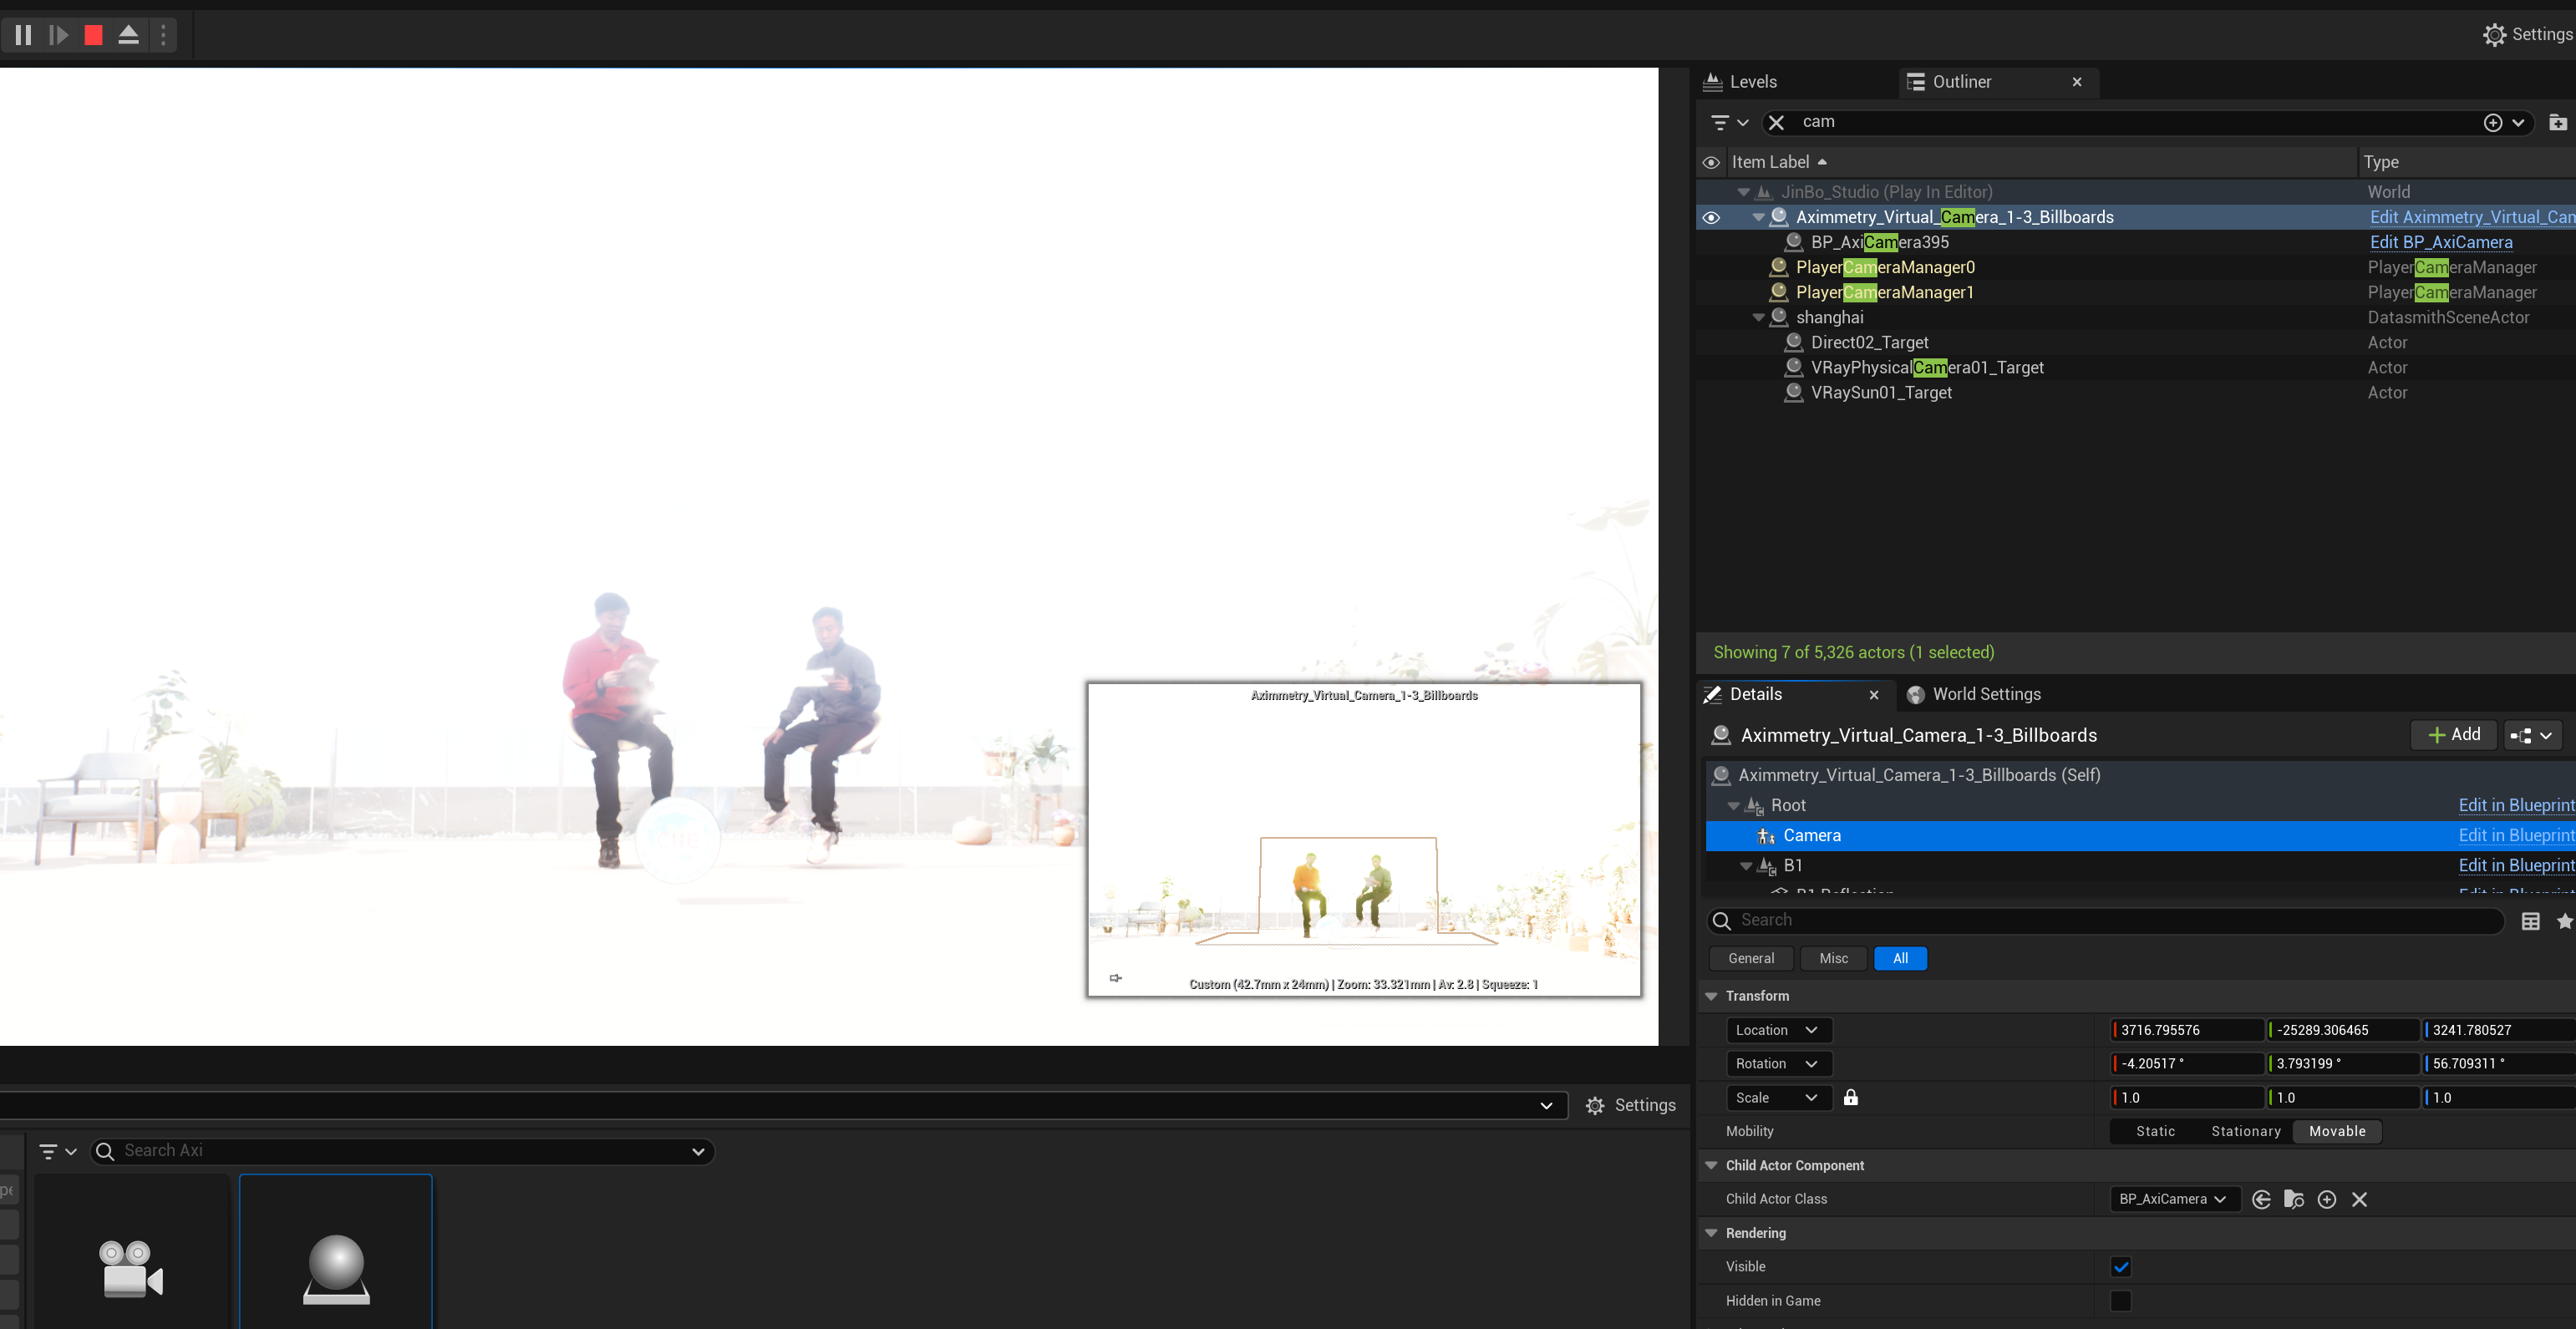
Task: Toggle Hidden in Game checkbox
Action: click(x=2120, y=1301)
